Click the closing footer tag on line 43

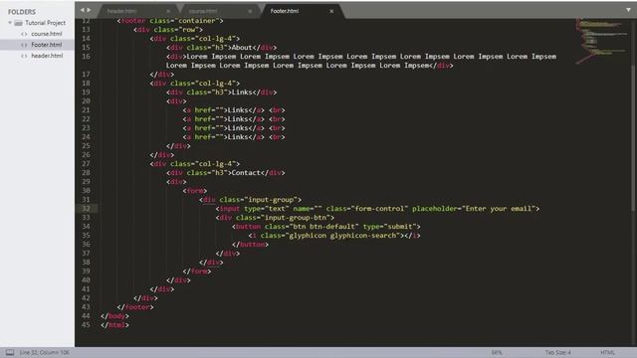point(135,307)
